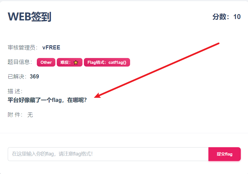Image resolution: width=248 pixels, height=174 pixels.
Task: Click the red arrow head annotation
Action: (x=98, y=96)
